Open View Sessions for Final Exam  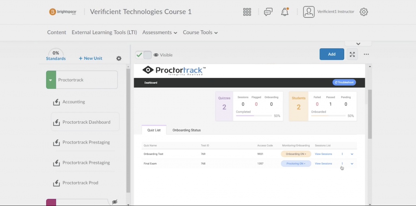(323, 164)
